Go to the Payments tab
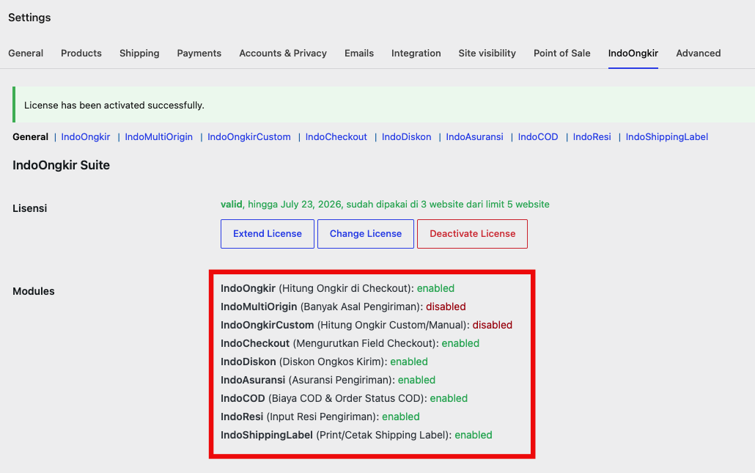The image size is (755, 473). (199, 53)
